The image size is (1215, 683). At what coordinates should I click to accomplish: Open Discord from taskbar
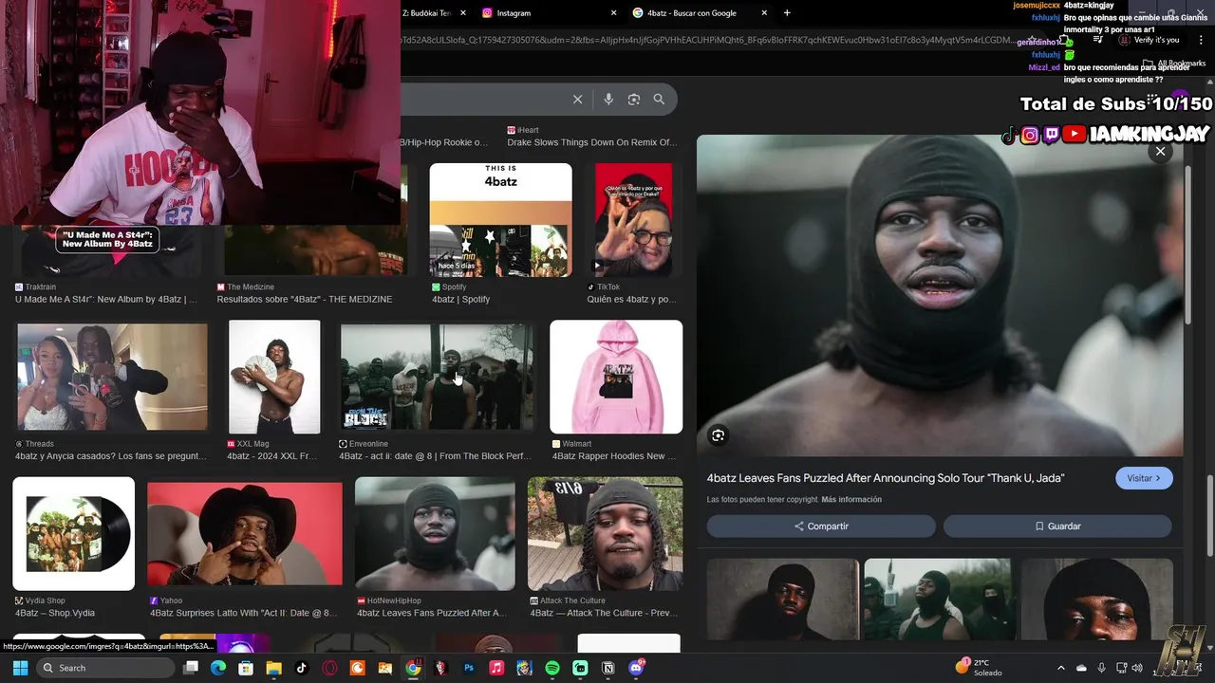636,668
